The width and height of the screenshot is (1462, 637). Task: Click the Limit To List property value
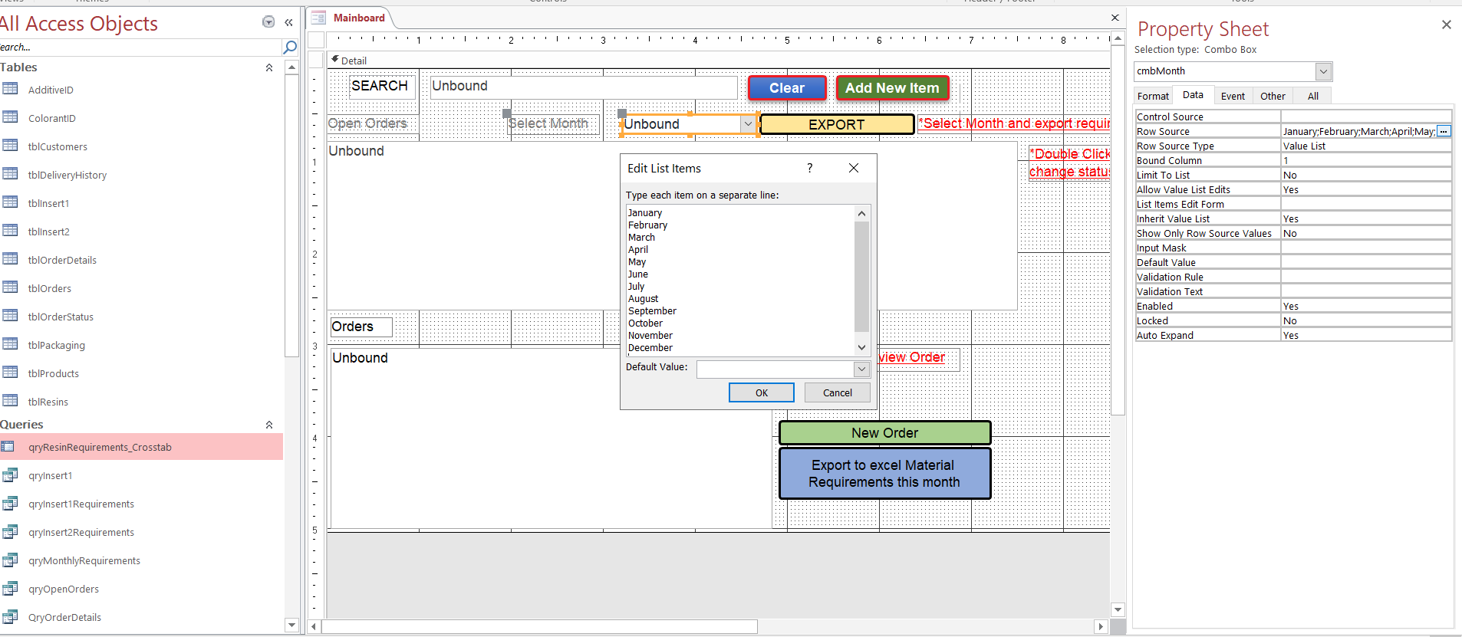click(x=1365, y=175)
